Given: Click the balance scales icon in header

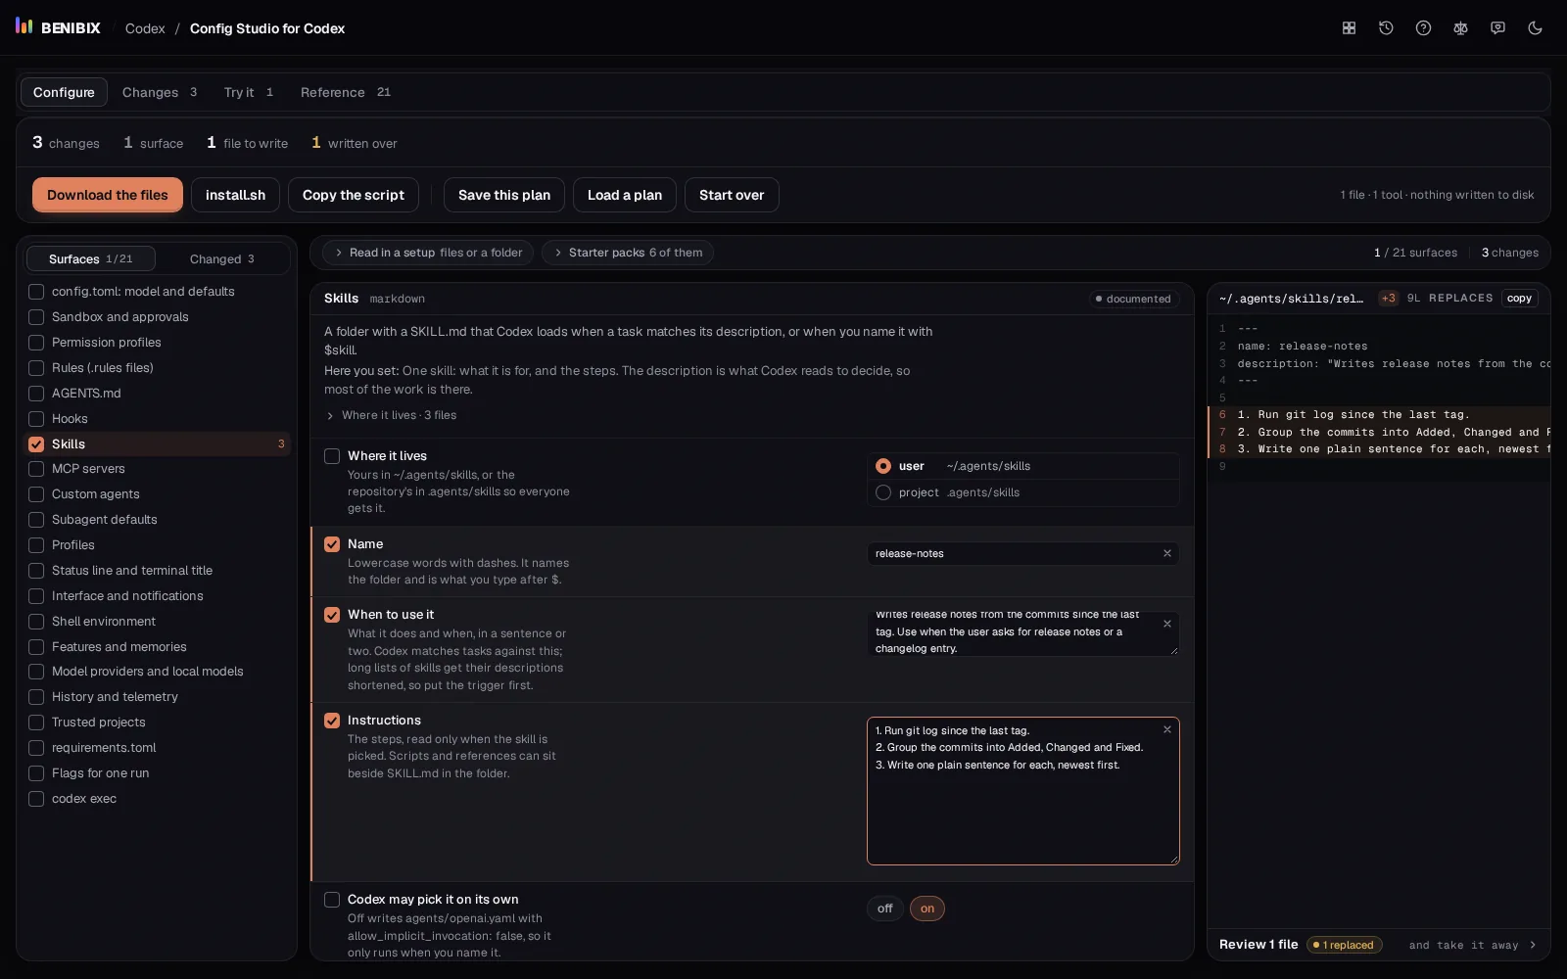Looking at the screenshot, I should click(x=1460, y=28).
